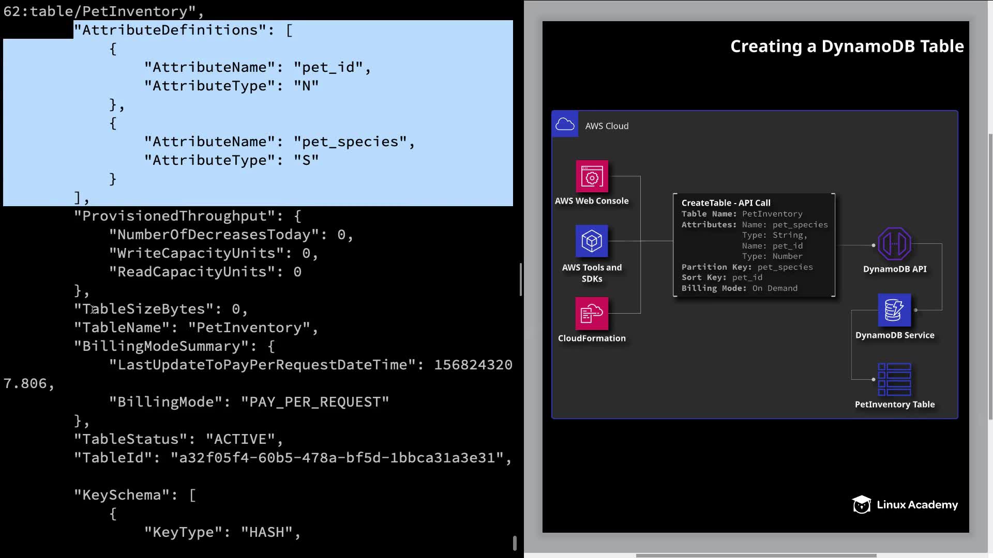Click the AWS Cloud icon

(x=565, y=125)
